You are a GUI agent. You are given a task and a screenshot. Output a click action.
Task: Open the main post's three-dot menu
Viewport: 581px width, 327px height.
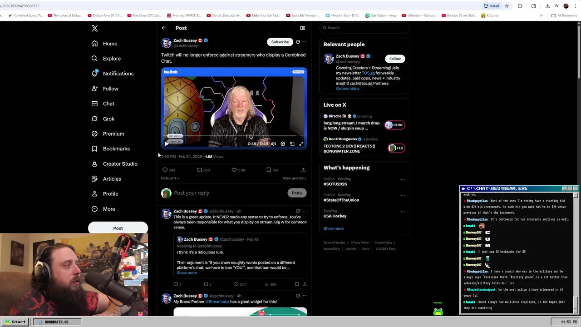click(x=305, y=42)
